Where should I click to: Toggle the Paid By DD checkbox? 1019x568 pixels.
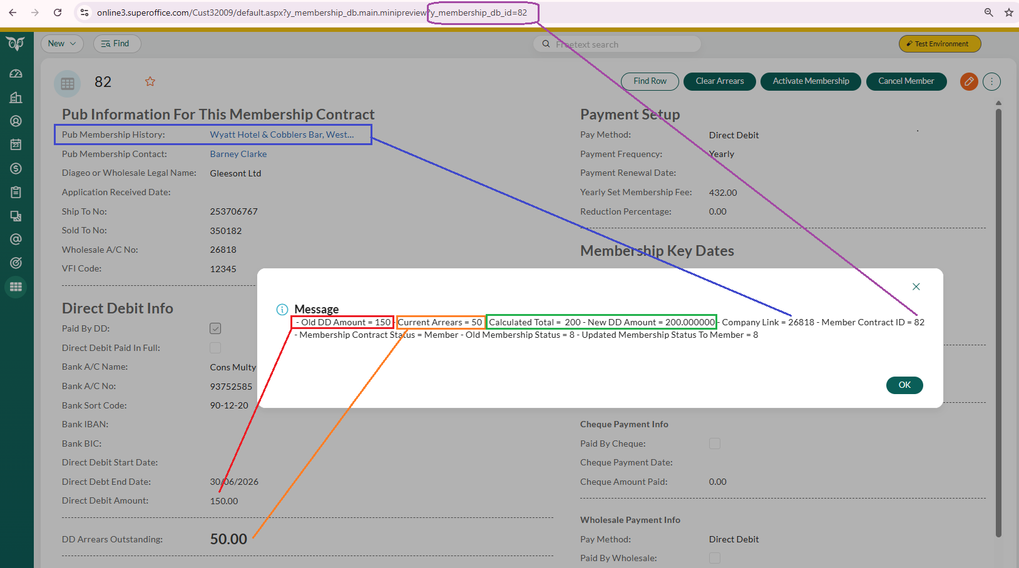coord(215,328)
